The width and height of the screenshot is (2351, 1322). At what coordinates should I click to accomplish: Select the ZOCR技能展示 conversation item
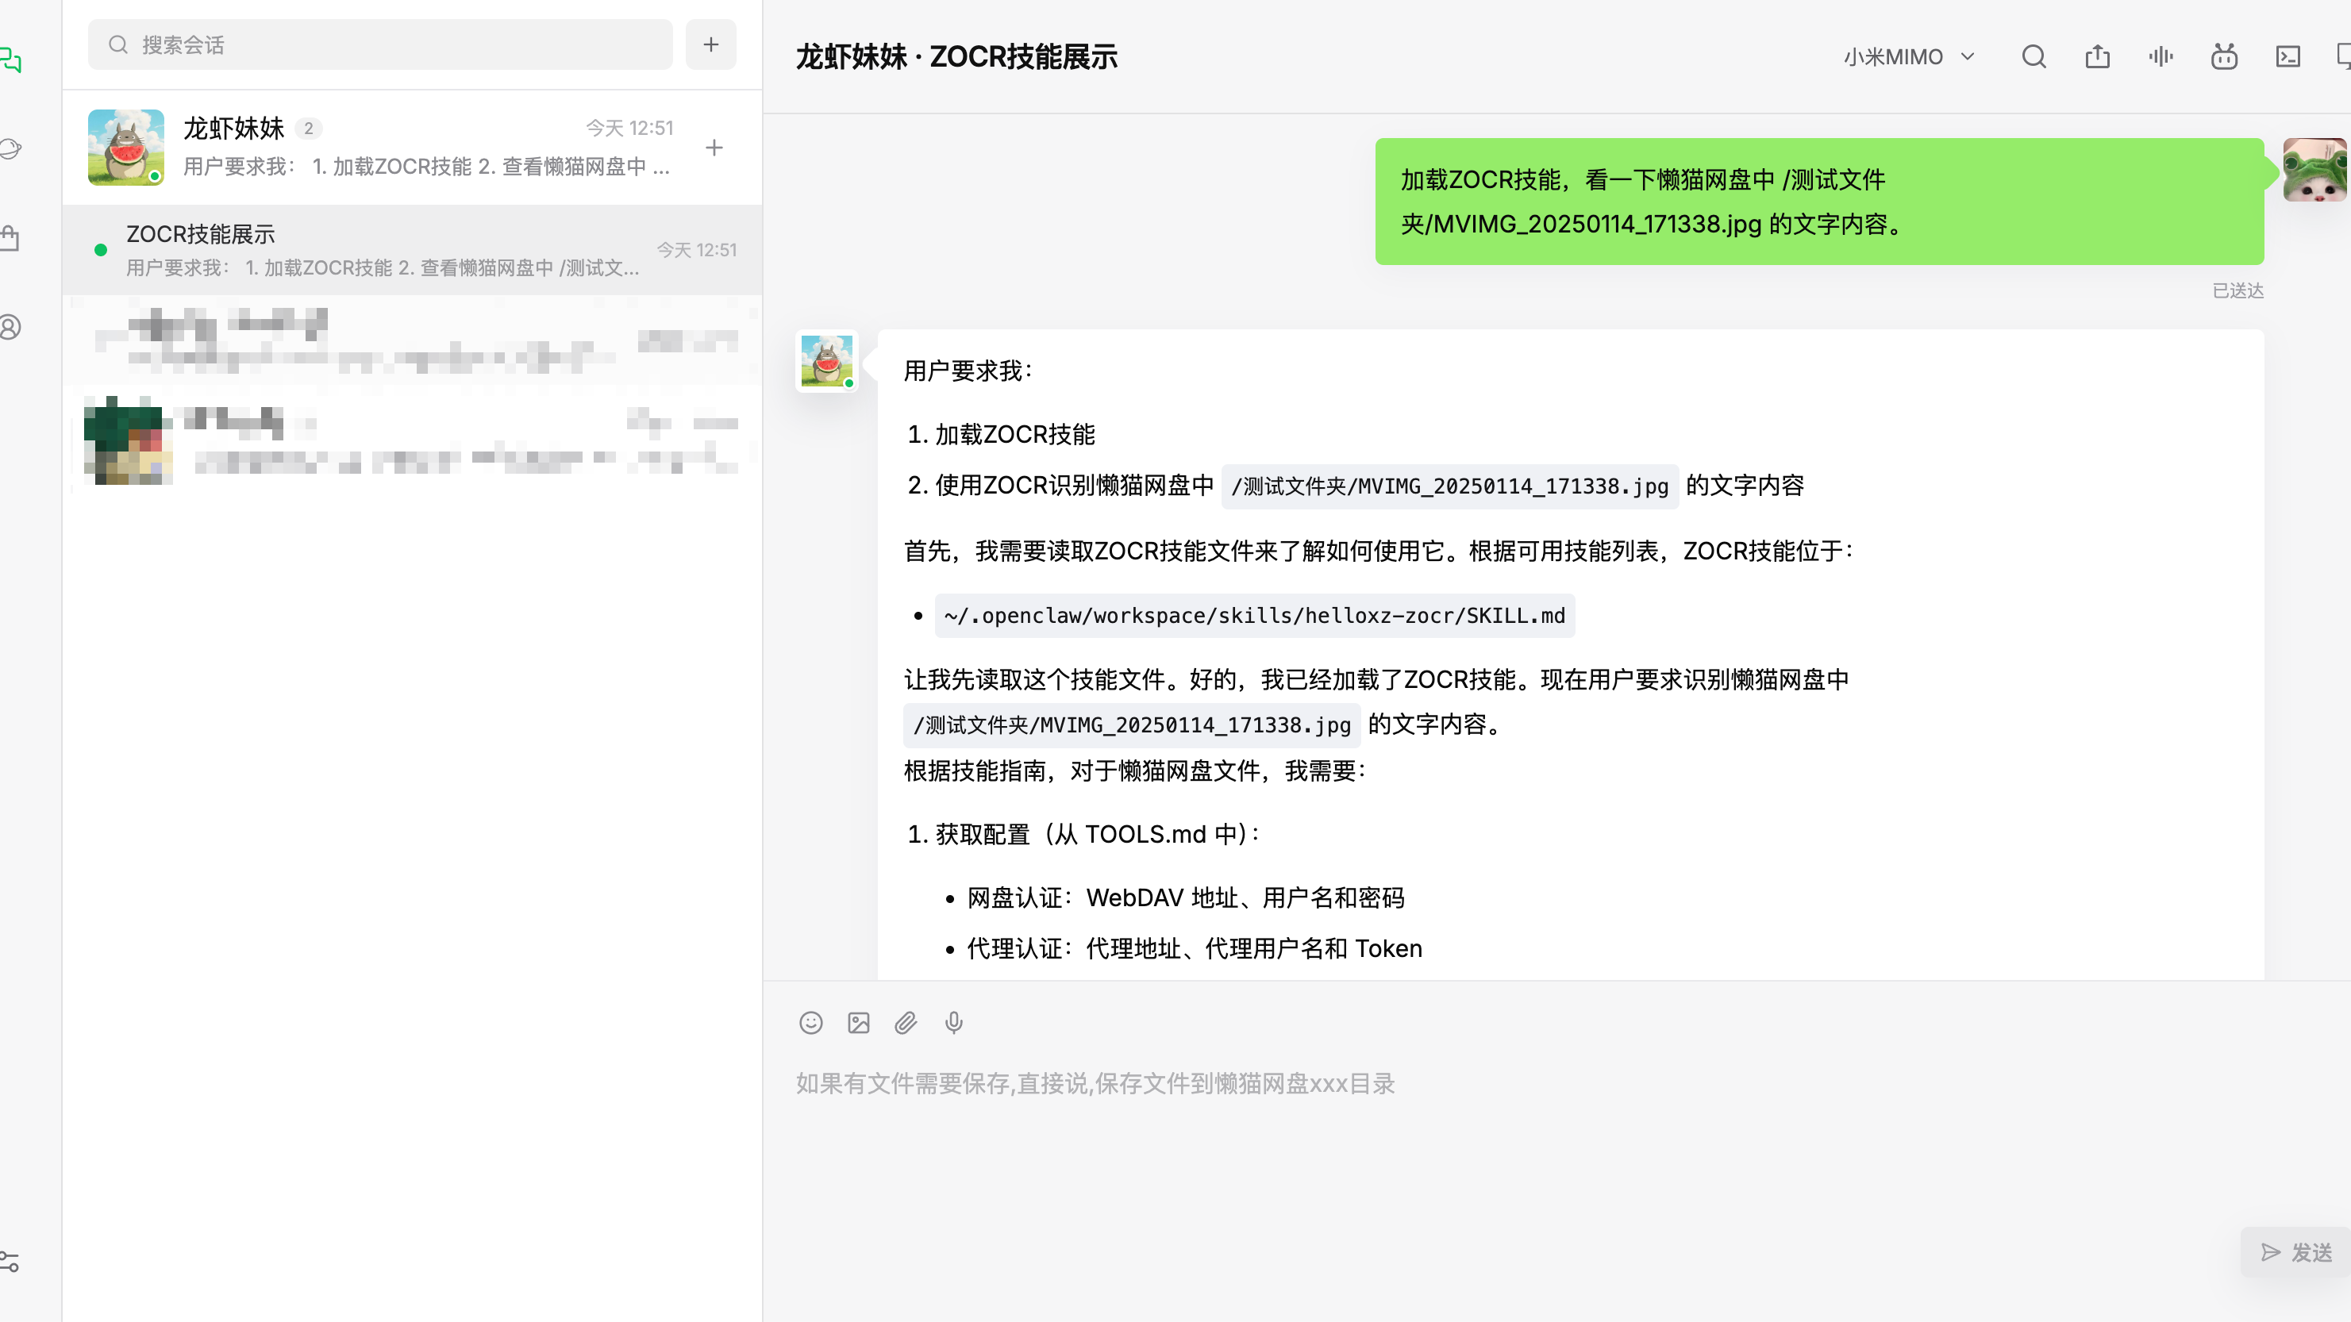click(413, 250)
